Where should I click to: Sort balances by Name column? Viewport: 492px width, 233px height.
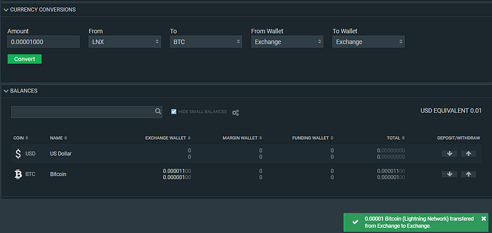point(58,138)
